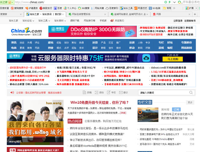Click the Sogou search bookmark icon

coord(12,8)
